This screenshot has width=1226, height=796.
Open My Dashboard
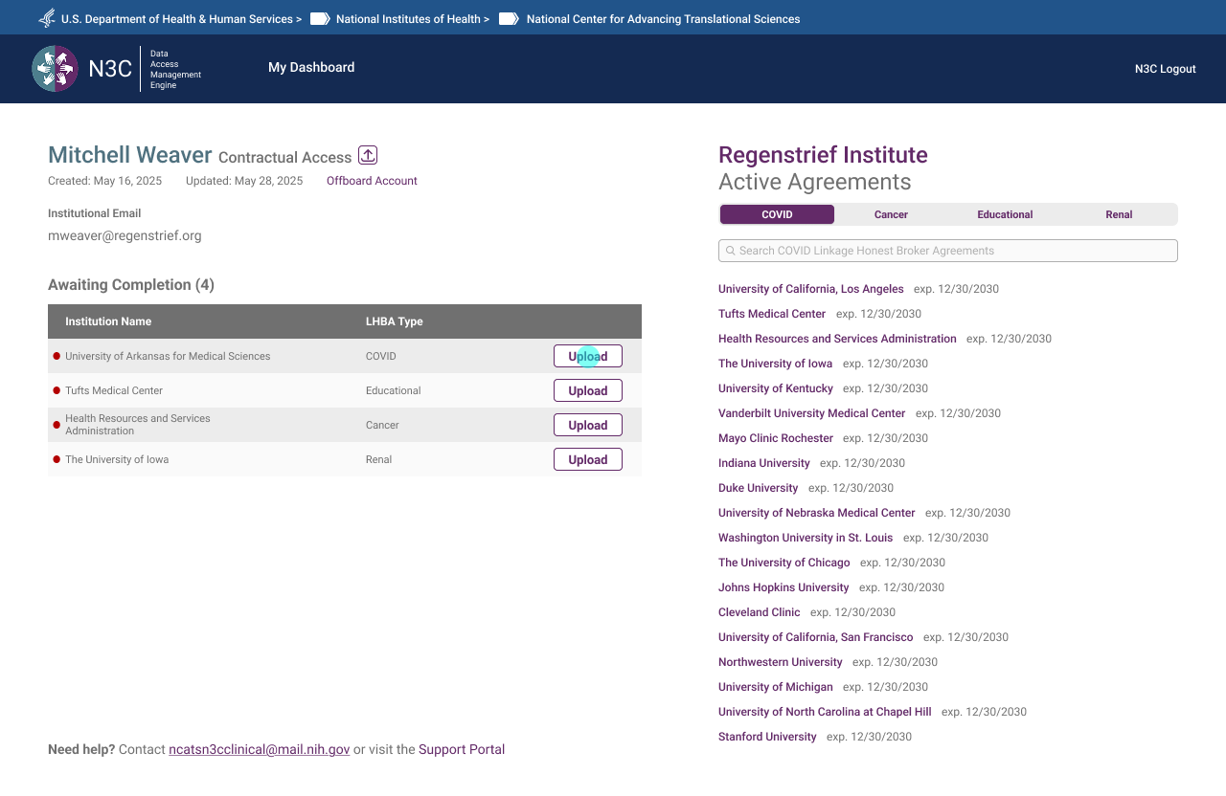tap(311, 68)
